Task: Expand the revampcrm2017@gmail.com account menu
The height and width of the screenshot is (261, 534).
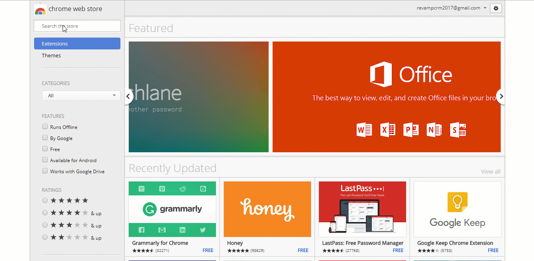Action: point(451,8)
